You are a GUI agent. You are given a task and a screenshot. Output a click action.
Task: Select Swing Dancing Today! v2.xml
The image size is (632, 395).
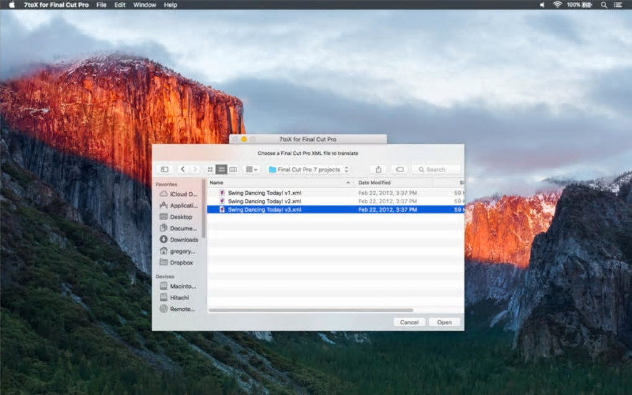(x=335, y=201)
